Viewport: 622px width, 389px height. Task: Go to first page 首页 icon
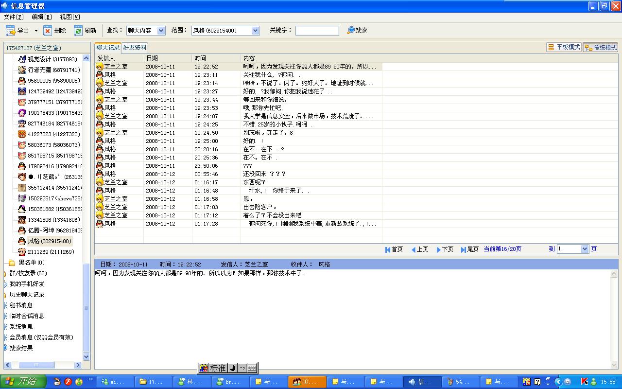388,249
